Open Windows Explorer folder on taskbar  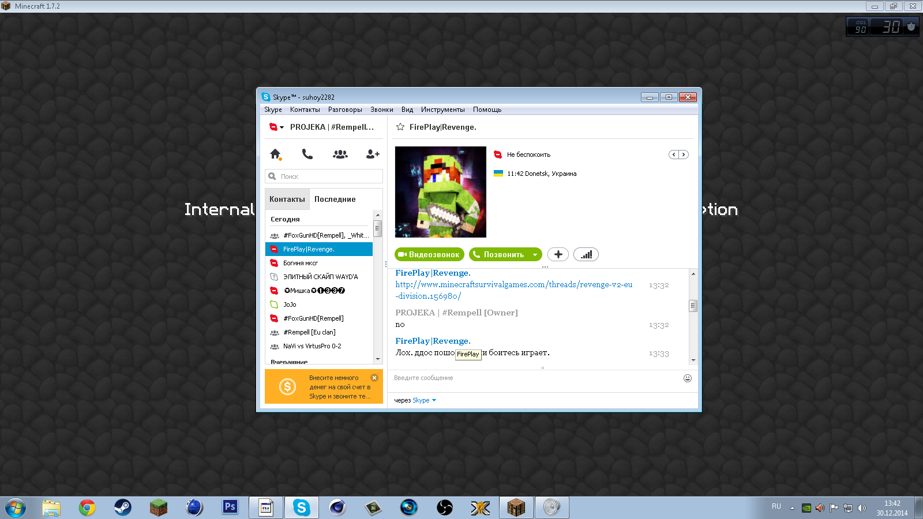pos(51,508)
